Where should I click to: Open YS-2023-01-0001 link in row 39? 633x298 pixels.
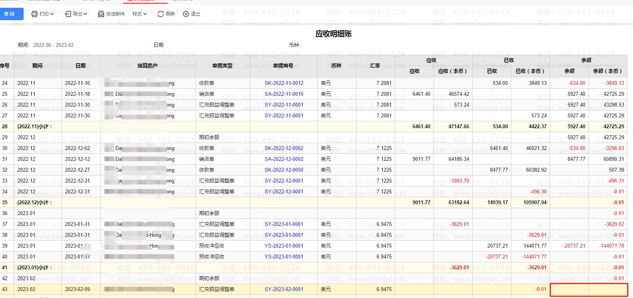tap(284, 246)
